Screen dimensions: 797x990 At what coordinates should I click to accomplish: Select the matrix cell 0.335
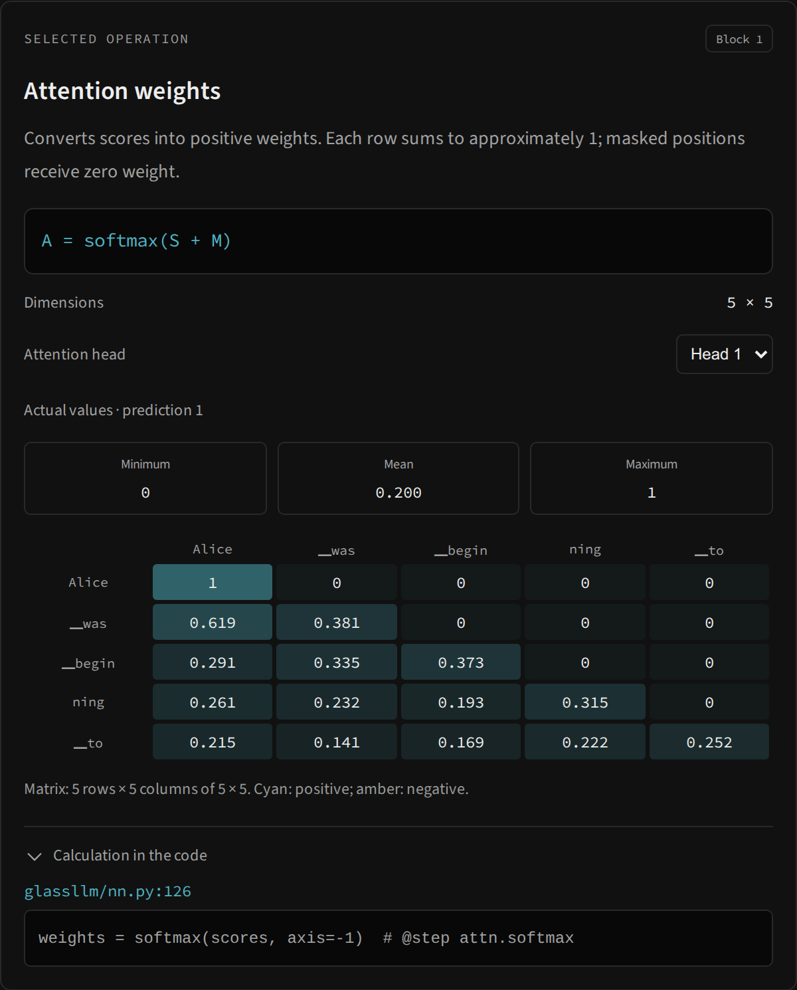337,662
